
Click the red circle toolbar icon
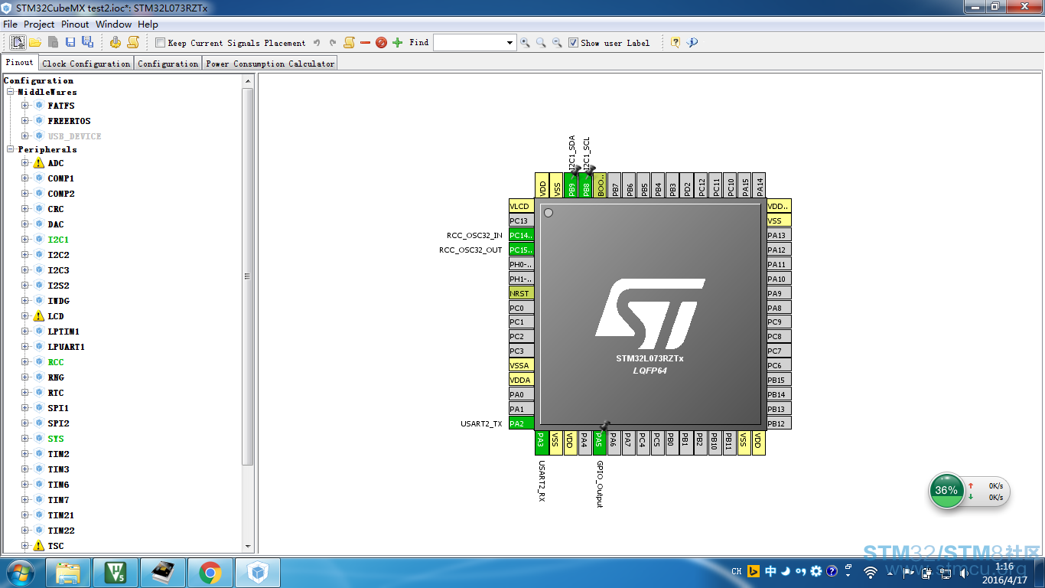point(381,43)
